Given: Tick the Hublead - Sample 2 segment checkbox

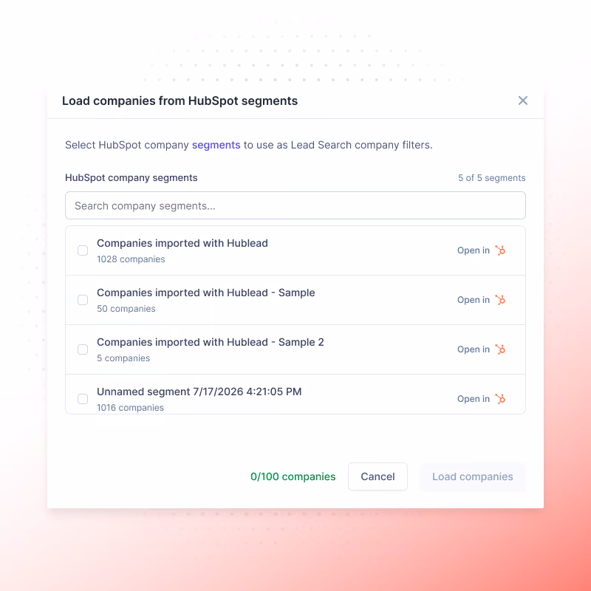Looking at the screenshot, I should pyautogui.click(x=83, y=349).
